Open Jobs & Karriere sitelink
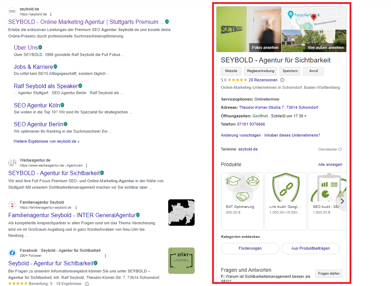 34,67
